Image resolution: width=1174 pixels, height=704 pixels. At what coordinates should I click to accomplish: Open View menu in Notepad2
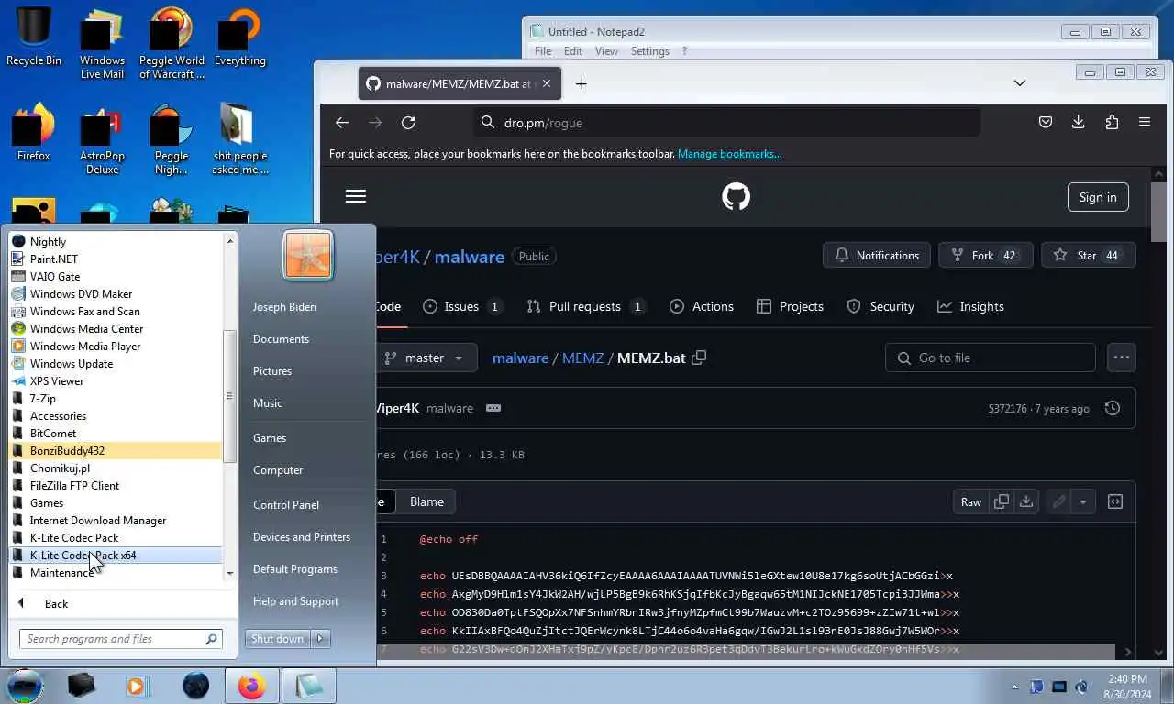tap(606, 51)
